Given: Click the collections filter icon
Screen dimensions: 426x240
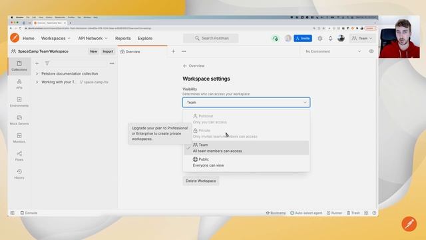Looking at the screenshot, I should pyautogui.click(x=47, y=63).
